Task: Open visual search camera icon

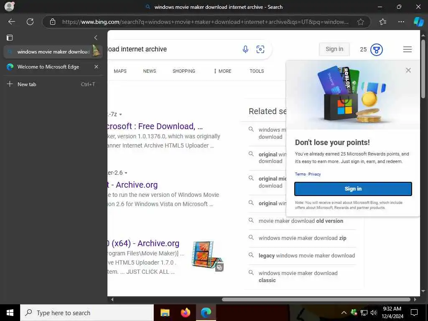Action: (x=260, y=49)
